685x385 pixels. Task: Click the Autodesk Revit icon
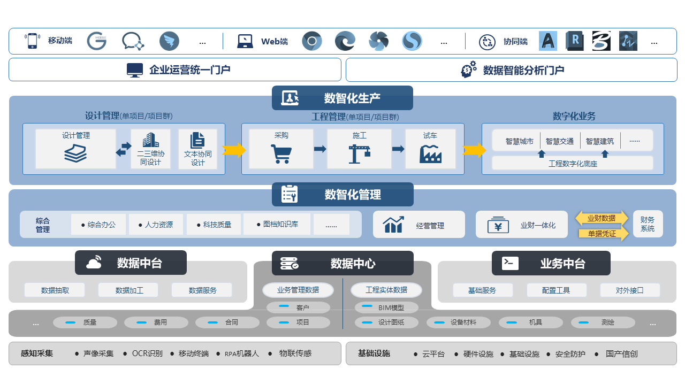(x=575, y=41)
